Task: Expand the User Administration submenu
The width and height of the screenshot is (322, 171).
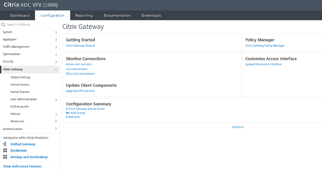Action: pos(56,99)
